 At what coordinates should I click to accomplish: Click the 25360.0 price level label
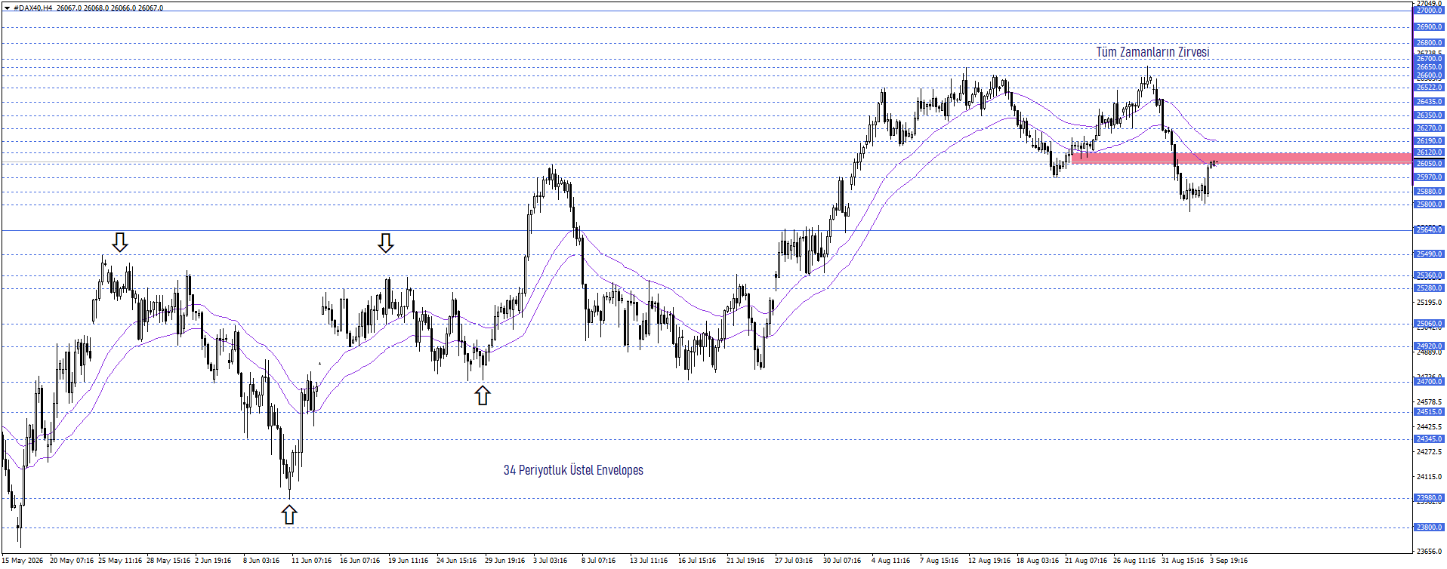coord(1429,275)
